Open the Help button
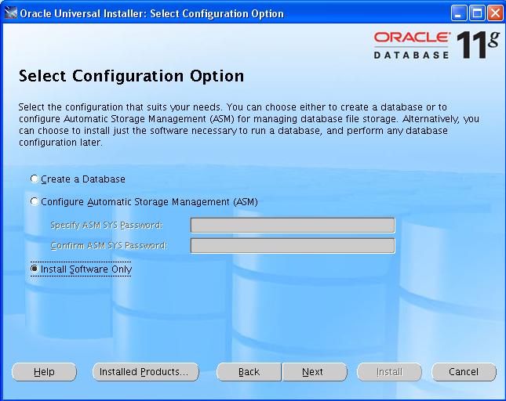Screen dimensions: 506x401 click(x=44, y=372)
